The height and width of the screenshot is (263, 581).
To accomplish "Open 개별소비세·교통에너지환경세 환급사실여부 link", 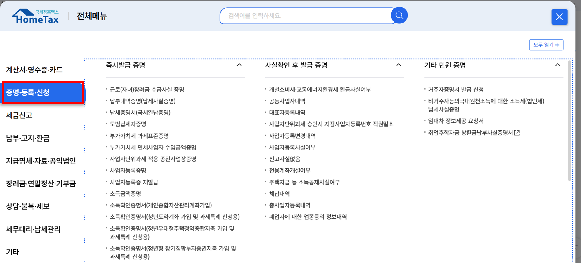I will [320, 90].
